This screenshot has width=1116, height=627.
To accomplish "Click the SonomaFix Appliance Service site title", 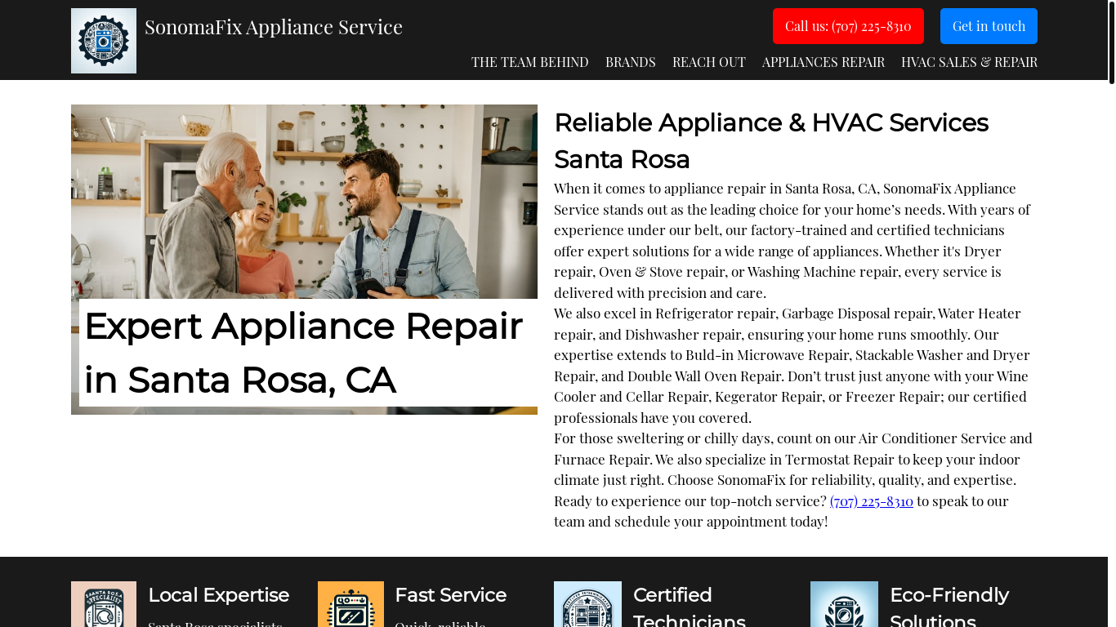I will [x=274, y=27].
